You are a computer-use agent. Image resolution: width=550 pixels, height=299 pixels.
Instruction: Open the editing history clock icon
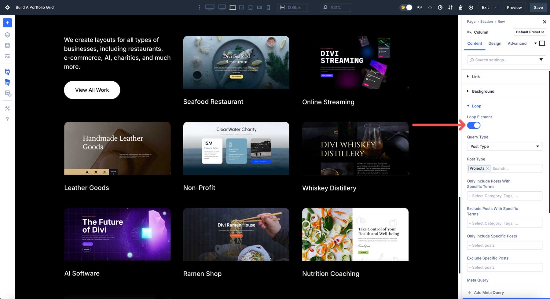[x=440, y=7]
